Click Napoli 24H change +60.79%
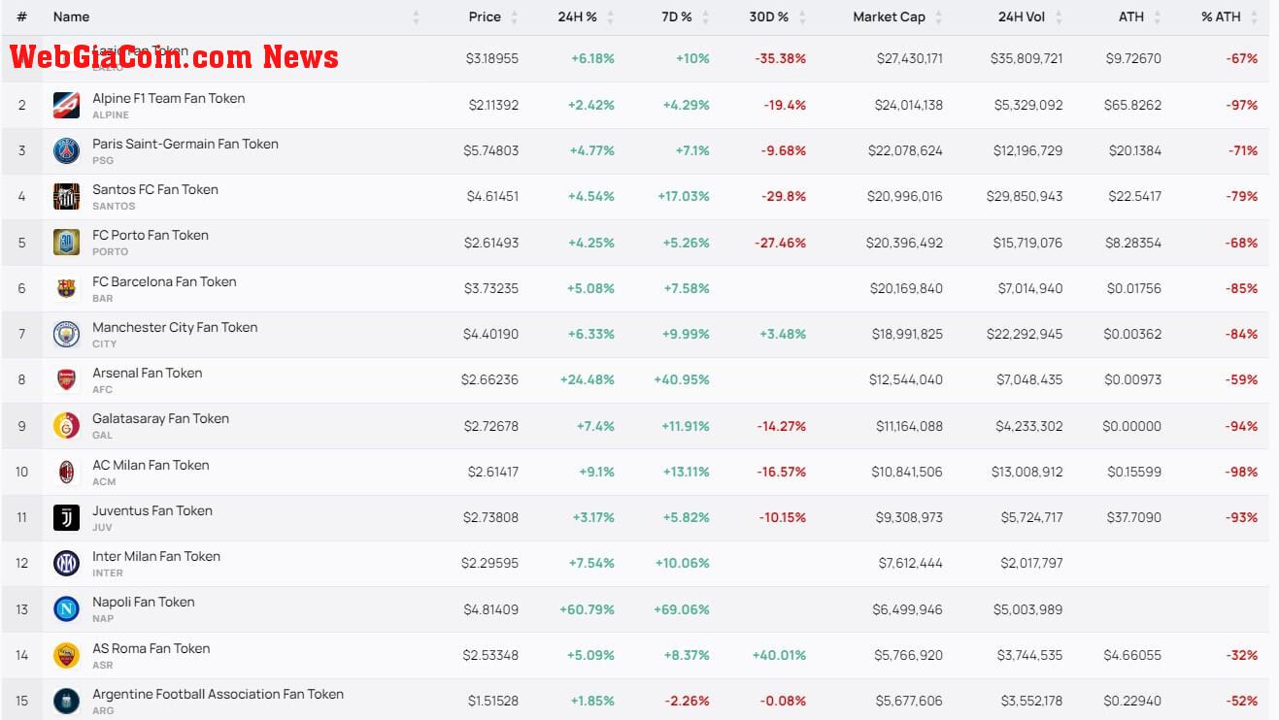Viewport: 1279px width, 720px height. click(587, 609)
